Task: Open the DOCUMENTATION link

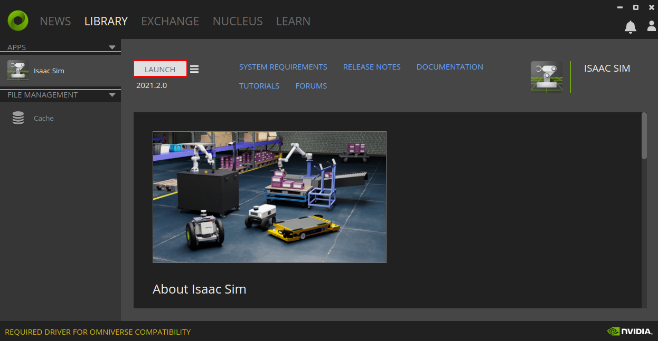Action: tap(450, 67)
